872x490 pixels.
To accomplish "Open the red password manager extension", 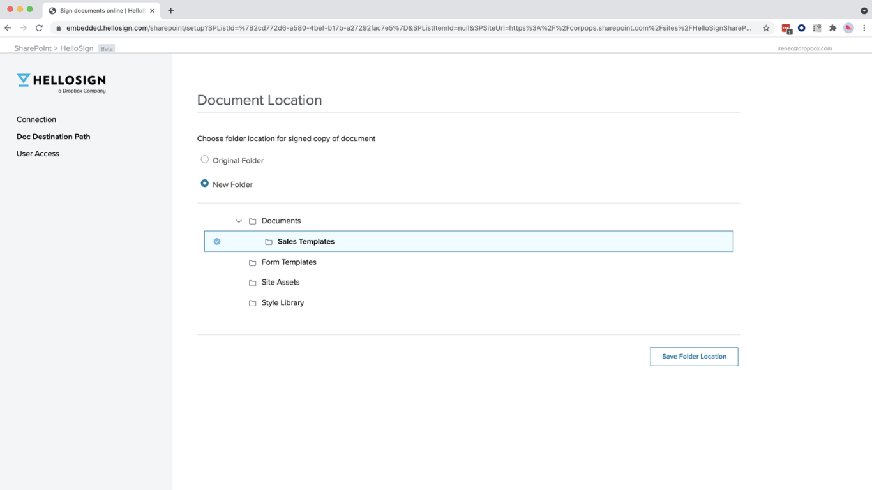I will pyautogui.click(x=786, y=28).
